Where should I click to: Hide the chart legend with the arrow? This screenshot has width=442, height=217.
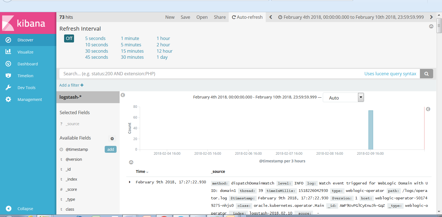click(428, 109)
